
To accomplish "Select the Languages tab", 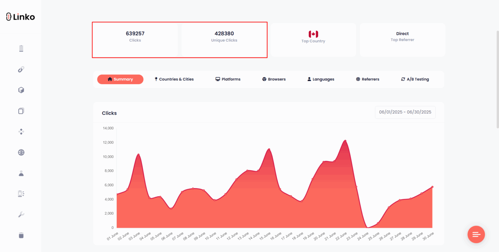I will coord(321,79).
